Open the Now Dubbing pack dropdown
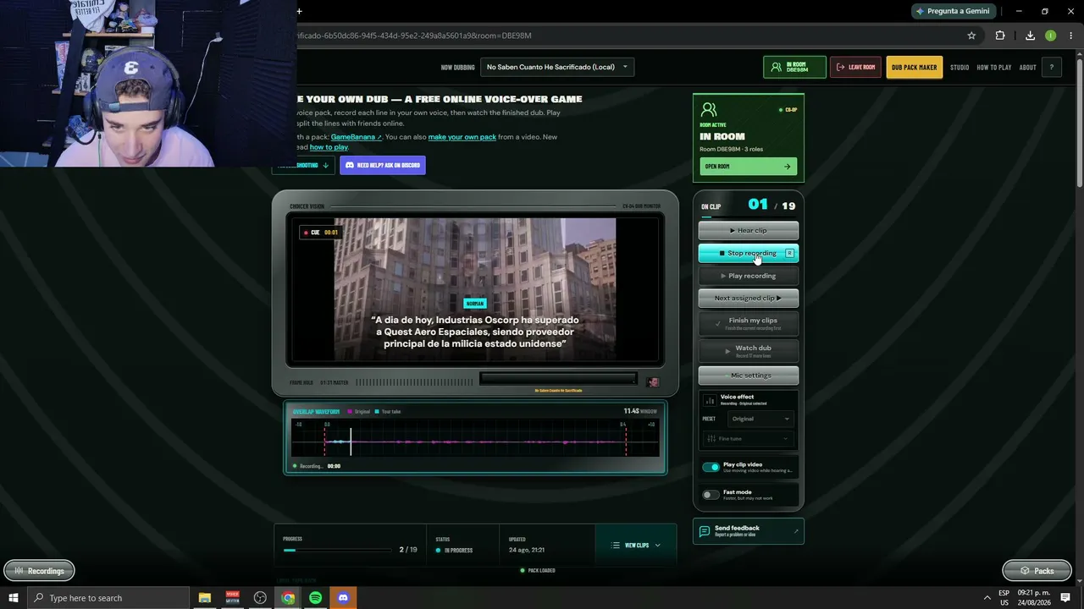Image resolution: width=1084 pixels, height=609 pixels. (x=557, y=67)
